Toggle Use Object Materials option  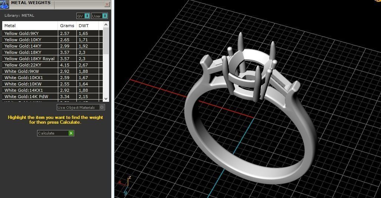(x=81, y=107)
